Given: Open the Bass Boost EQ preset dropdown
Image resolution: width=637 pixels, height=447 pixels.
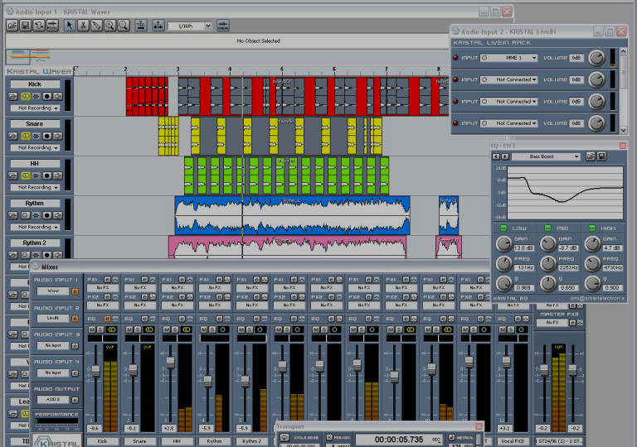Looking at the screenshot, I should coord(546,156).
